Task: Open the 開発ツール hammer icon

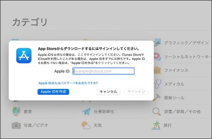Action: (x=157, y=98)
